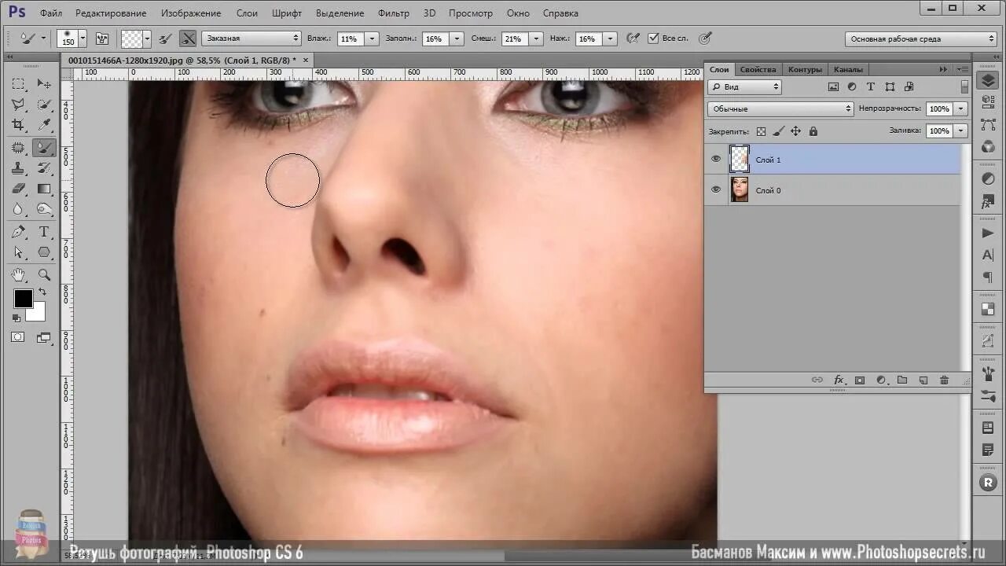Screen dimensions: 1006x566
Task: Open the 'Изображение' menu
Action: tap(191, 13)
